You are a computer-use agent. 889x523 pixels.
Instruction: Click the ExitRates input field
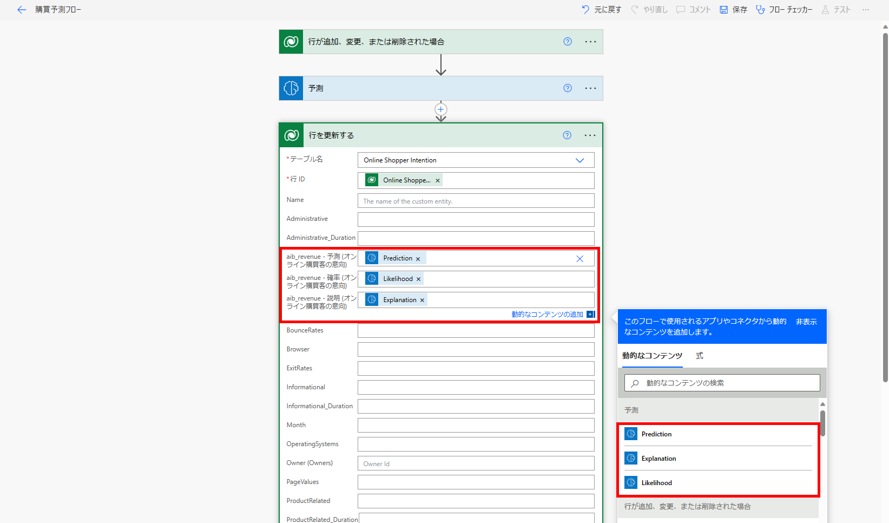point(476,368)
